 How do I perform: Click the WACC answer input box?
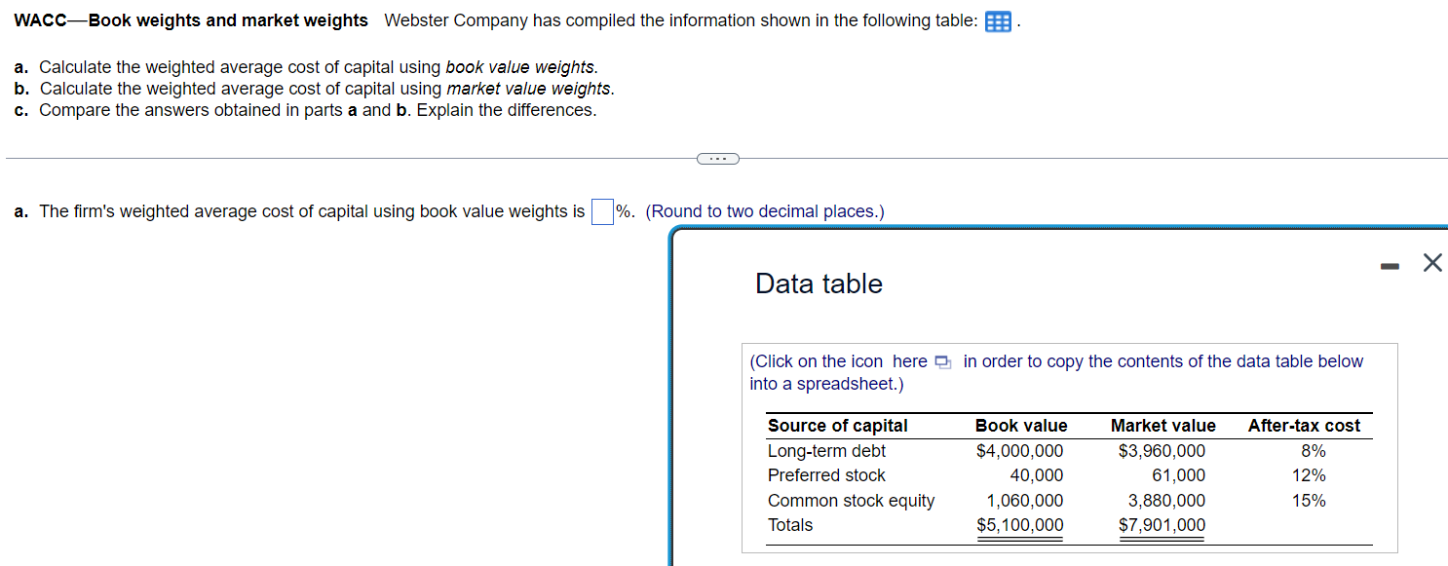(x=601, y=211)
